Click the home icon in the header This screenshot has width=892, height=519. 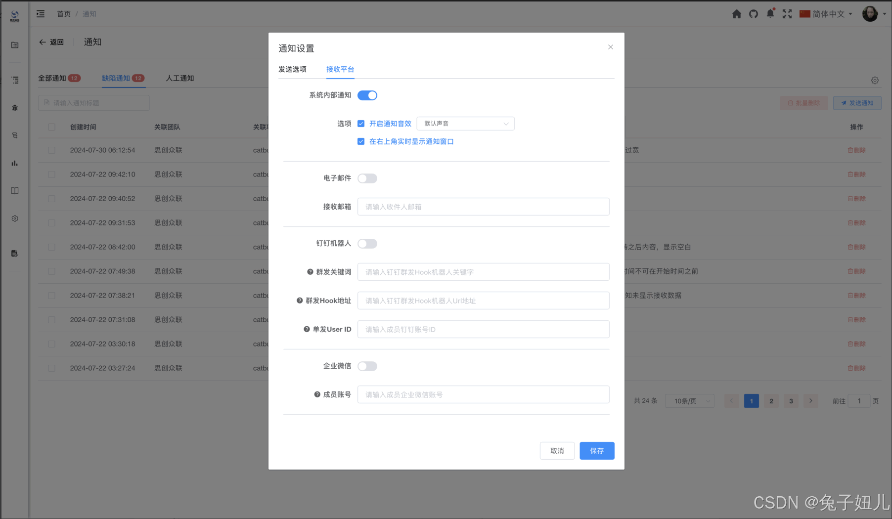point(737,14)
